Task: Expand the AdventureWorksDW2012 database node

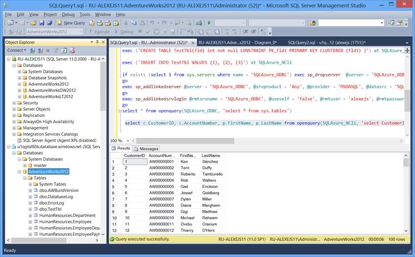Action: point(19,91)
